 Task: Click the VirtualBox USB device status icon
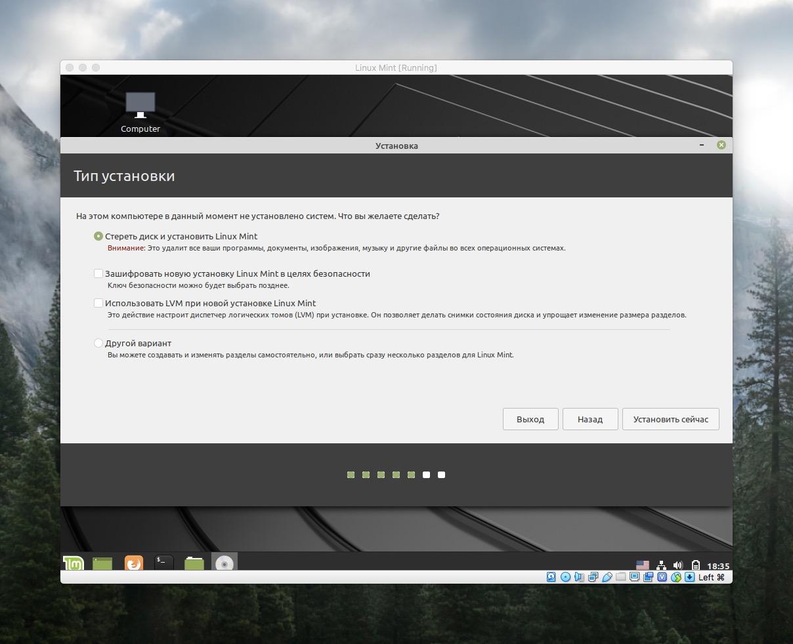click(607, 577)
